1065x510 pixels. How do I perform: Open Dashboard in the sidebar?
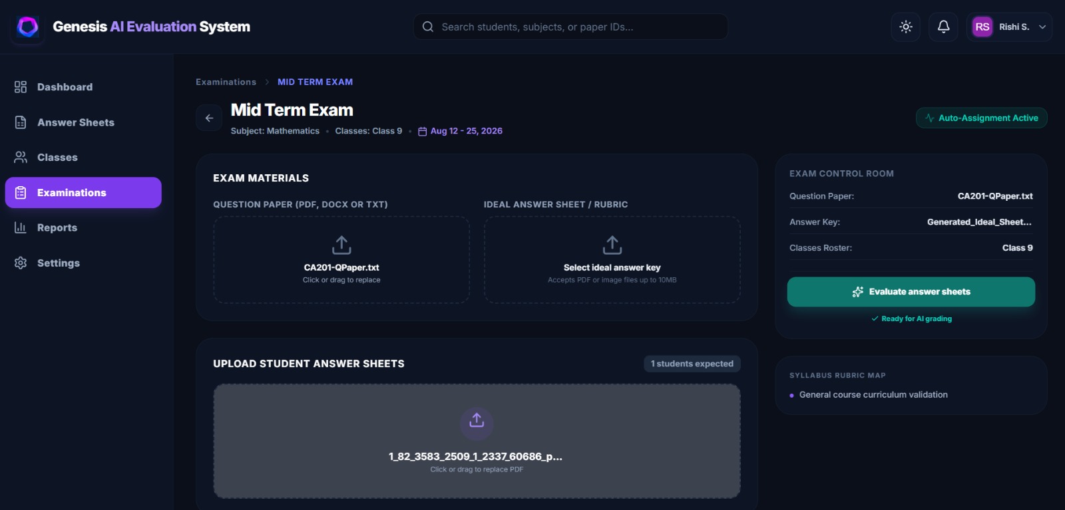[x=83, y=87]
